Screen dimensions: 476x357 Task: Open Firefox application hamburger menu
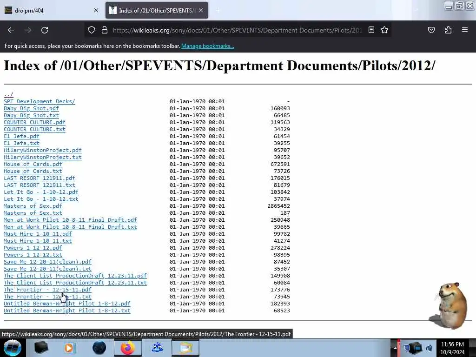pyautogui.click(x=465, y=30)
